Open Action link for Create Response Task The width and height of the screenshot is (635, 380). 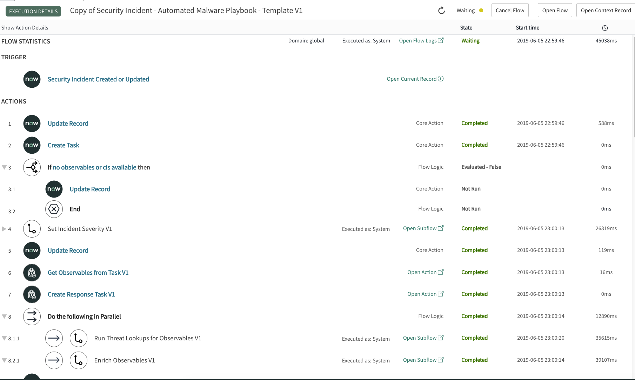426,294
